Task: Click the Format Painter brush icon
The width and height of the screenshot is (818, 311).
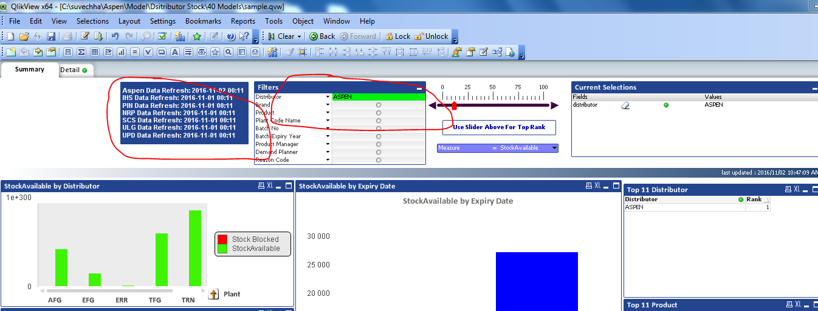Action: pyautogui.click(x=290, y=52)
